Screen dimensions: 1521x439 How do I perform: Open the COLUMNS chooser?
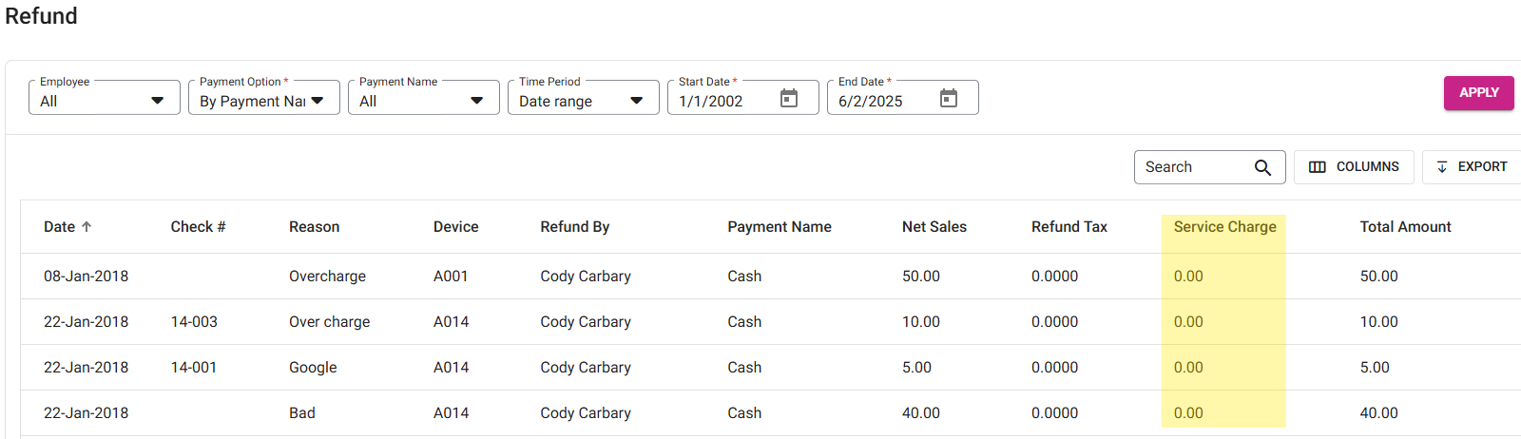[x=1354, y=167]
